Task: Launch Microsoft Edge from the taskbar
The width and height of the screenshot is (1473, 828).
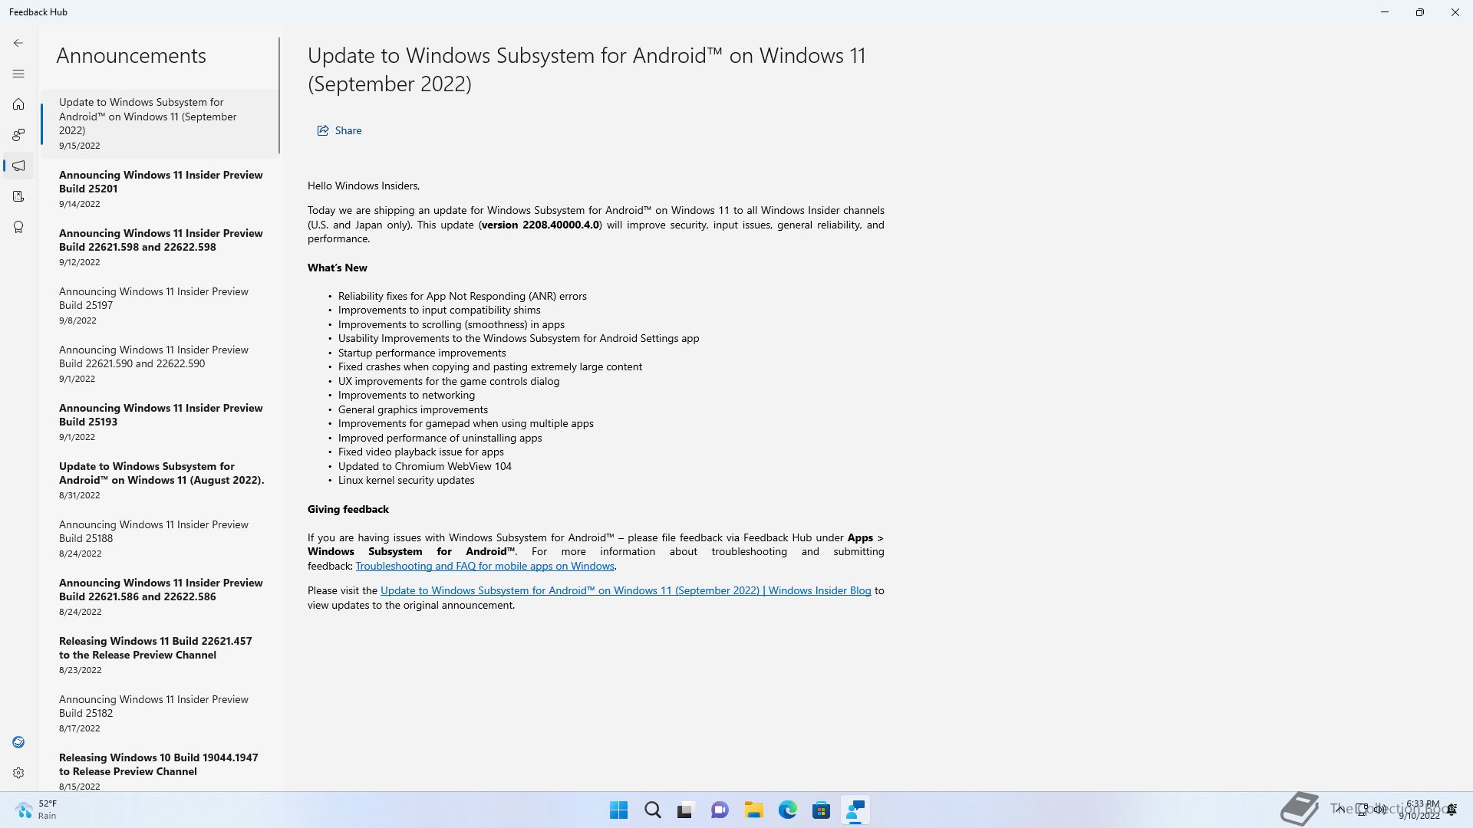Action: (787, 810)
